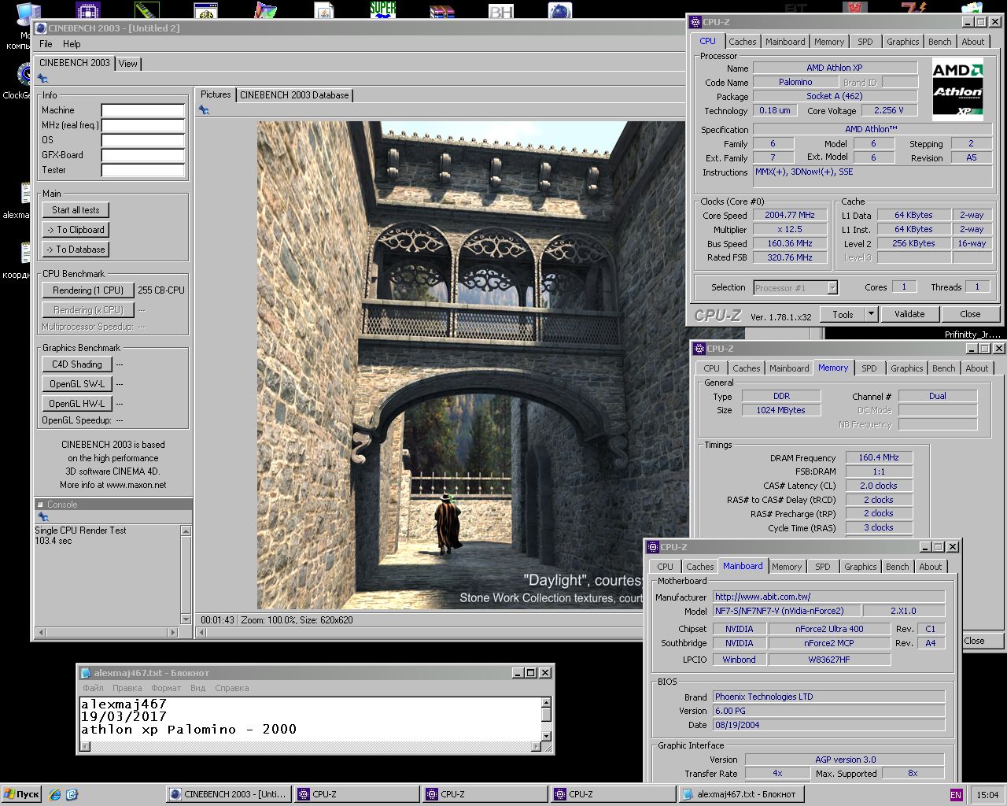
Task: Select the green memory stick desktop icon
Action: tap(147, 9)
